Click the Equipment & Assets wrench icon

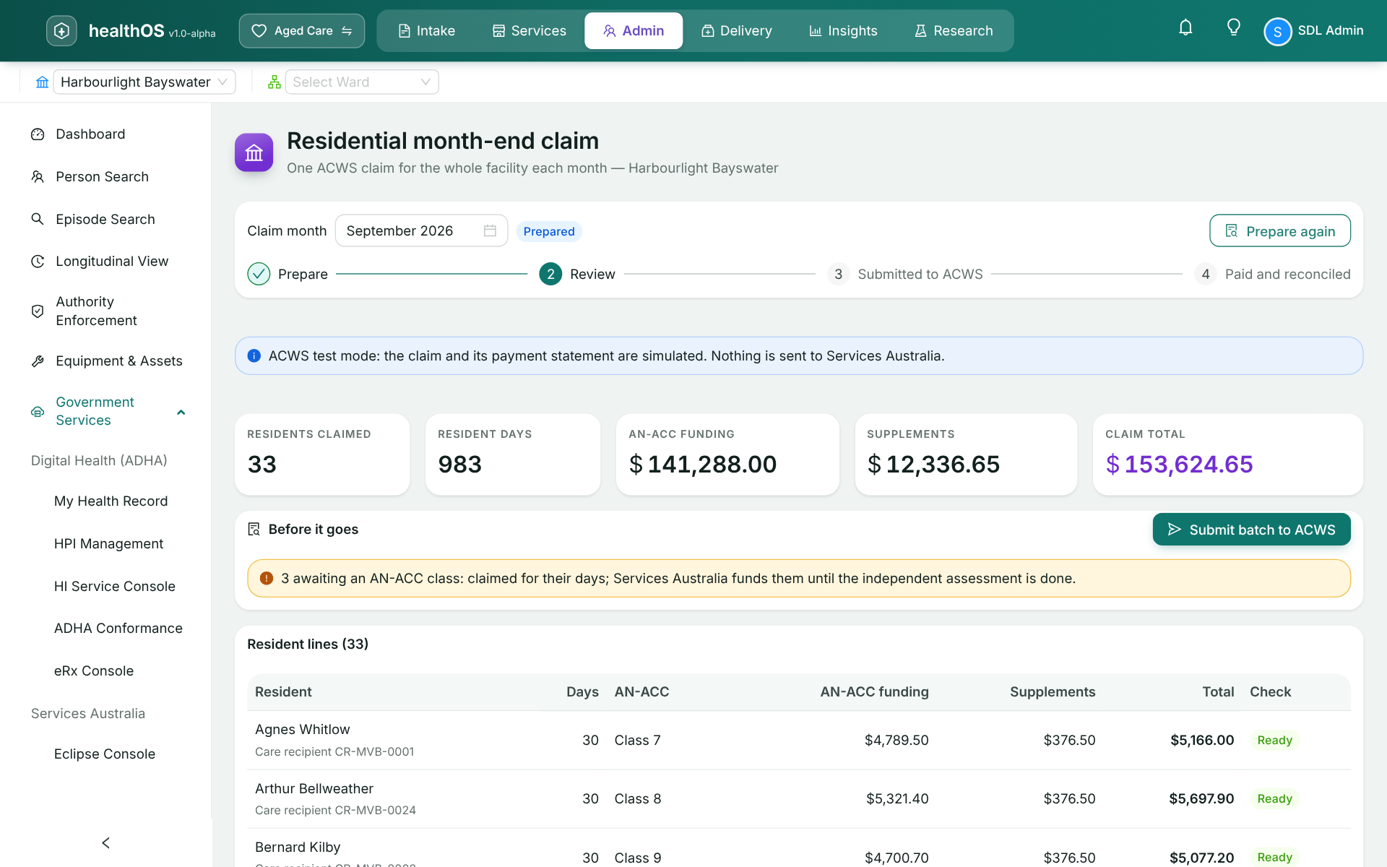point(38,361)
